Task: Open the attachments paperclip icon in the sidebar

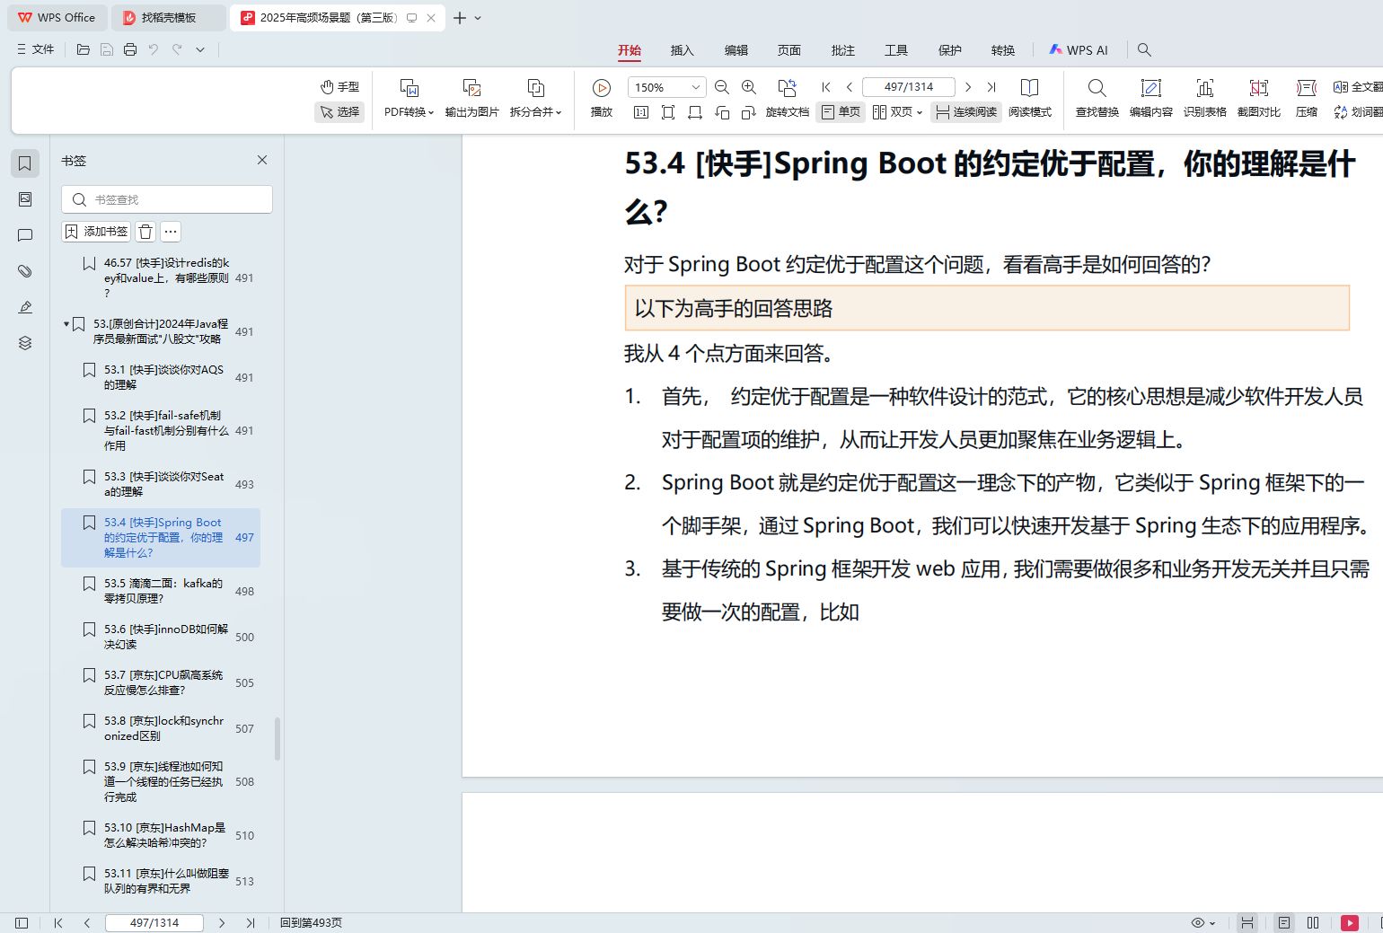Action: [x=25, y=271]
